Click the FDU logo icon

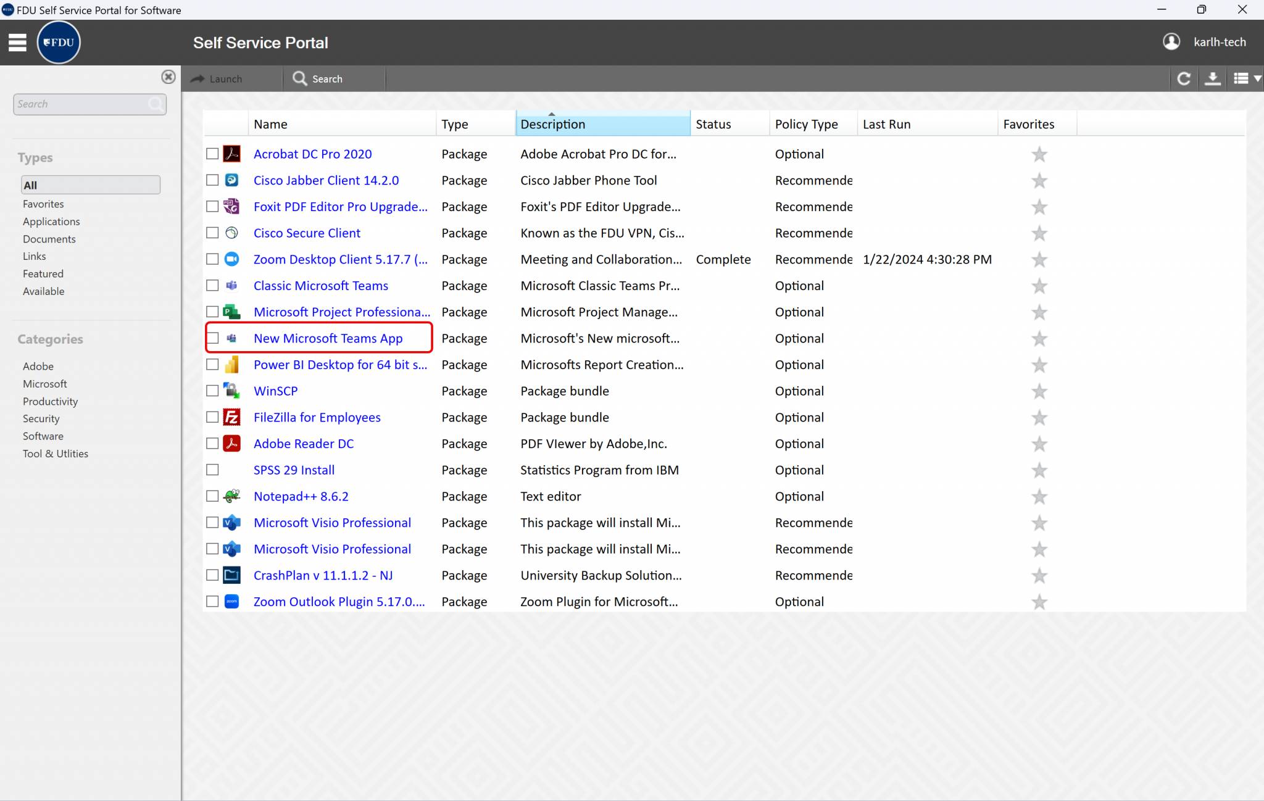[59, 43]
